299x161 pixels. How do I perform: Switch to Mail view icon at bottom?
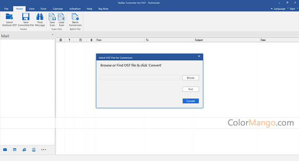[x=5, y=150]
